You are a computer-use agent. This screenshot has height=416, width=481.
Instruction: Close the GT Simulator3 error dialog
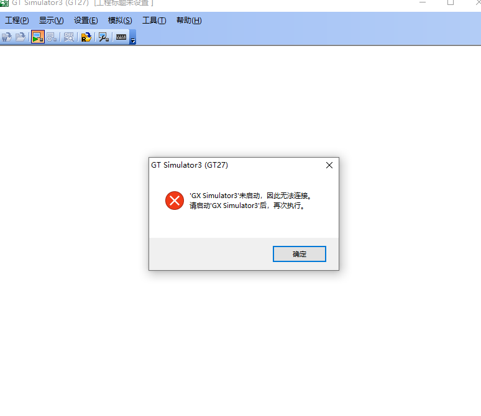pos(329,165)
